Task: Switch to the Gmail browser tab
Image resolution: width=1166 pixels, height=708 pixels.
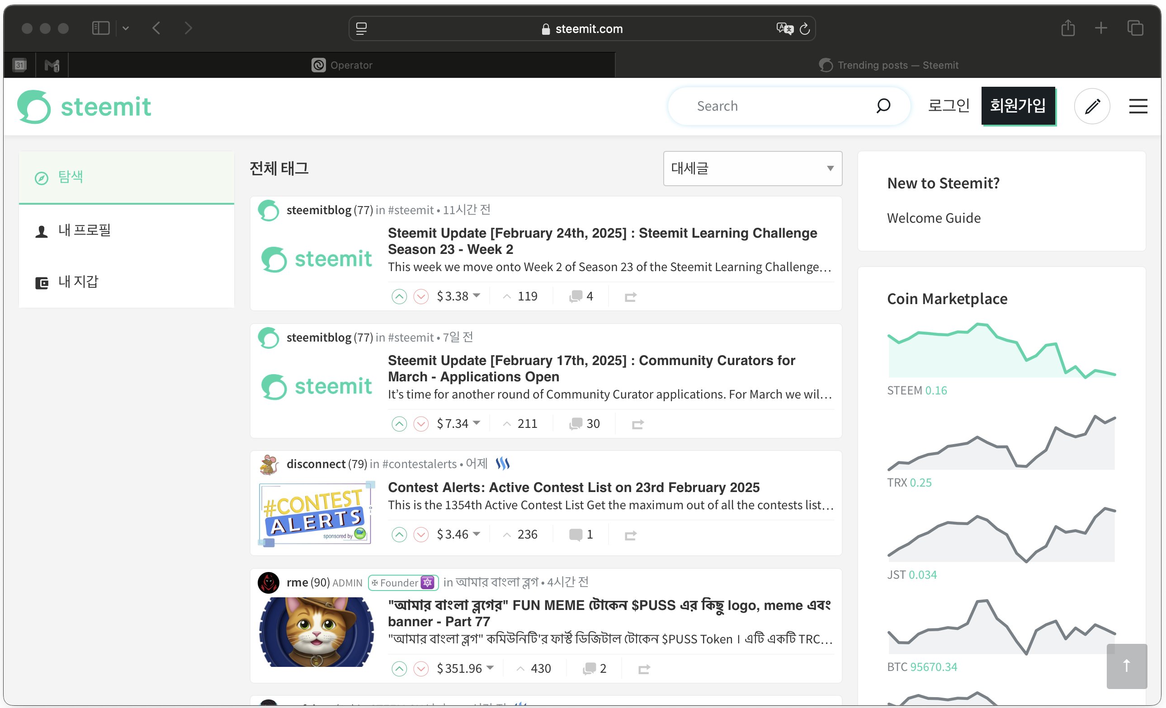Action: [52, 65]
